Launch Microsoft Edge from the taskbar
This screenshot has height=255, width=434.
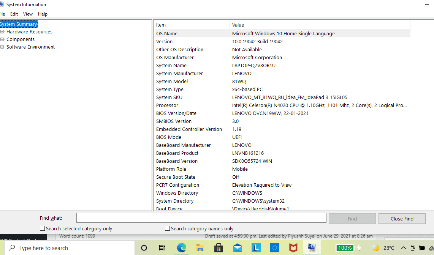(x=182, y=248)
